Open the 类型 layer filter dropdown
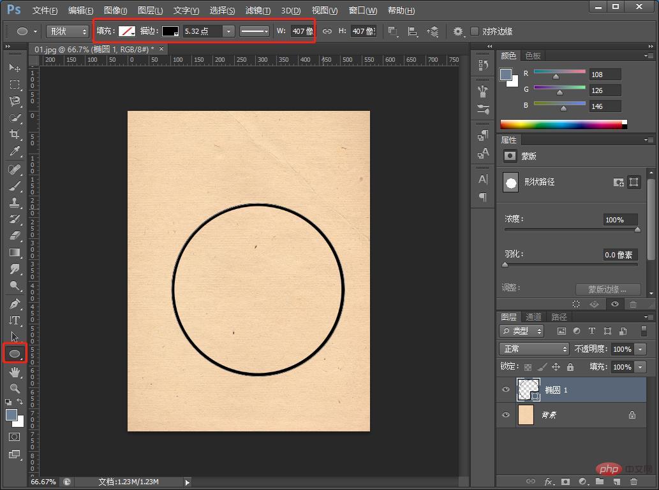 (522, 331)
